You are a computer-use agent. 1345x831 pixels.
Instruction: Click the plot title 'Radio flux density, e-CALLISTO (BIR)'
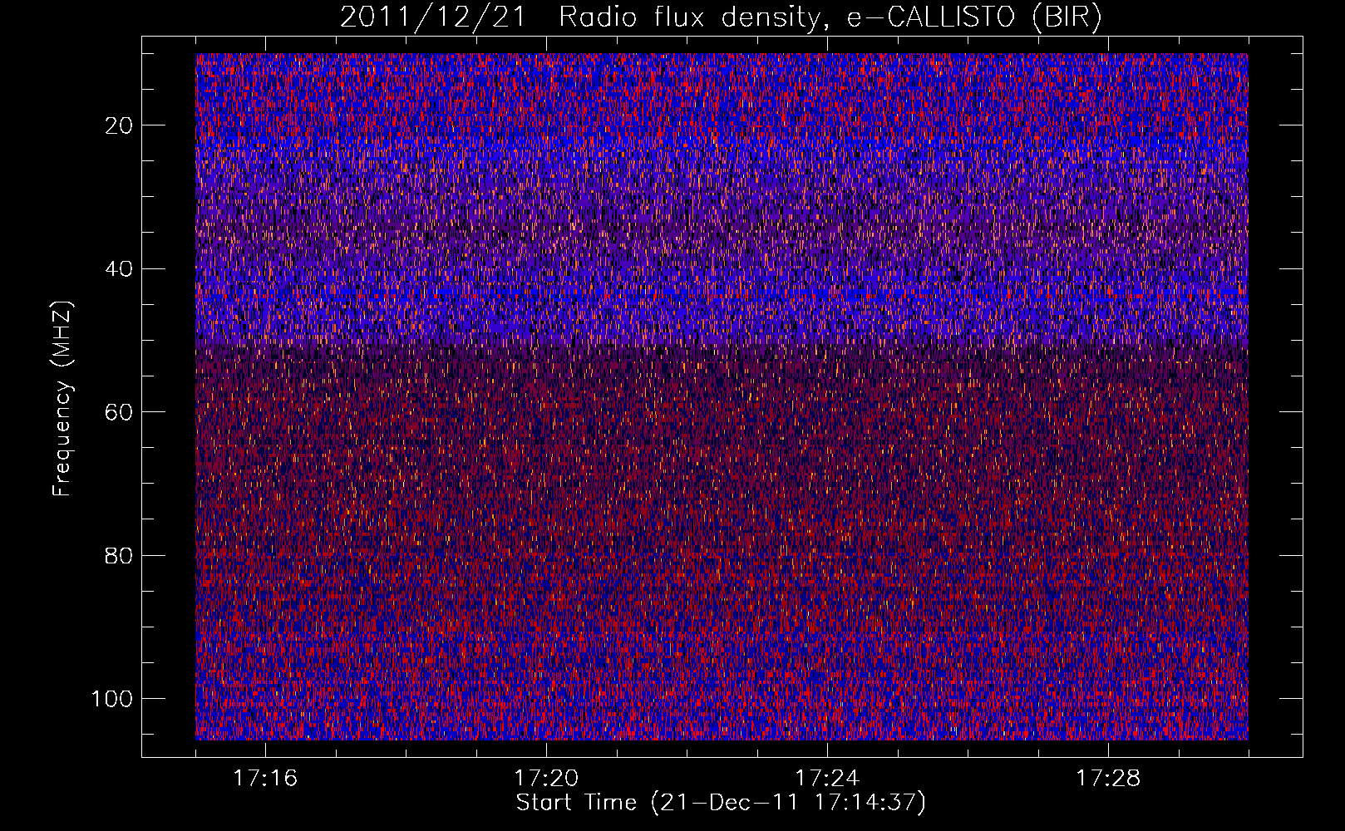coord(830,17)
